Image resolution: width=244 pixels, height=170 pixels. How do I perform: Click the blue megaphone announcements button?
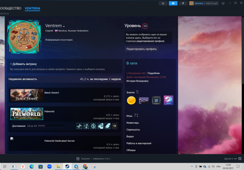(x=173, y=3)
